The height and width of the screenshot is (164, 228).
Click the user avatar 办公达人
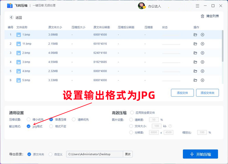[141, 6]
